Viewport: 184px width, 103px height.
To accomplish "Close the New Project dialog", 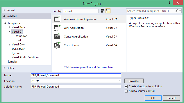I will (178, 3).
